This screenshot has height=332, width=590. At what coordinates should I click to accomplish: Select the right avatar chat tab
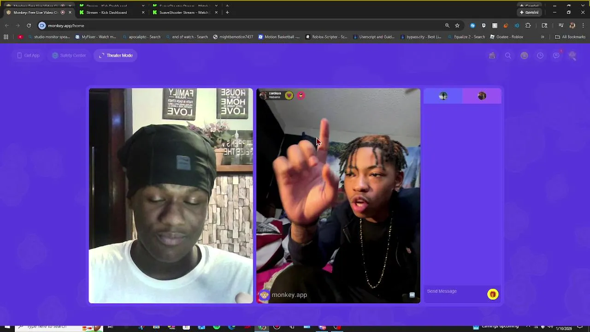482,96
